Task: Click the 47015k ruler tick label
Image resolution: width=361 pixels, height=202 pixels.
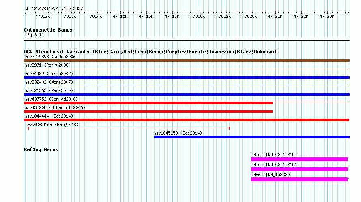Action: coord(120,16)
